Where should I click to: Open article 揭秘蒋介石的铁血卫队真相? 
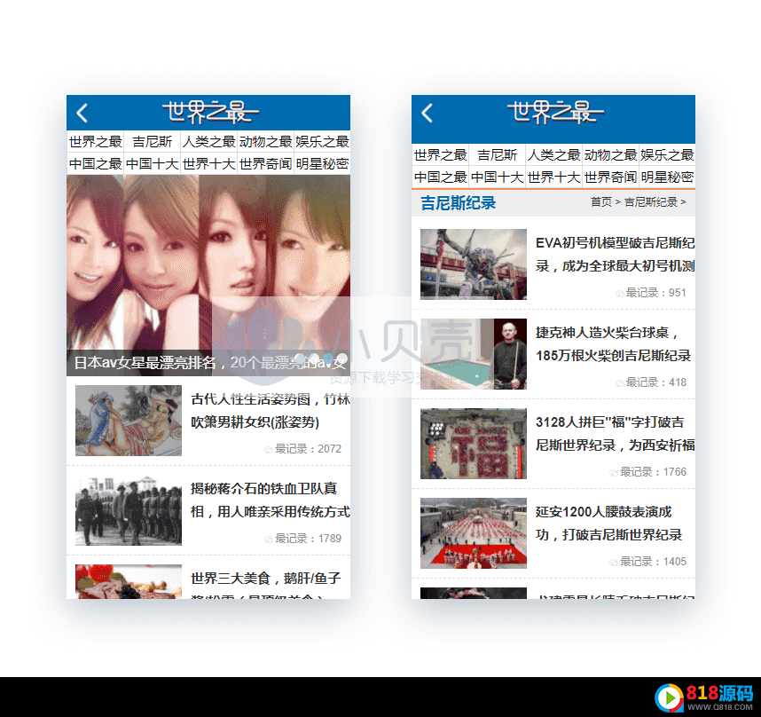(x=271, y=500)
